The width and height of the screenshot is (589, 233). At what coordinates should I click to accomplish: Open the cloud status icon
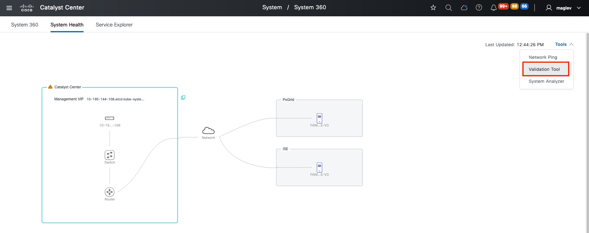coord(464,8)
